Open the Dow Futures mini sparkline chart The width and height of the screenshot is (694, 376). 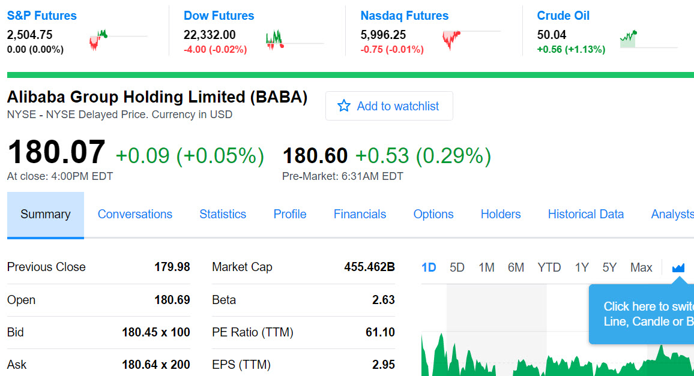click(294, 40)
